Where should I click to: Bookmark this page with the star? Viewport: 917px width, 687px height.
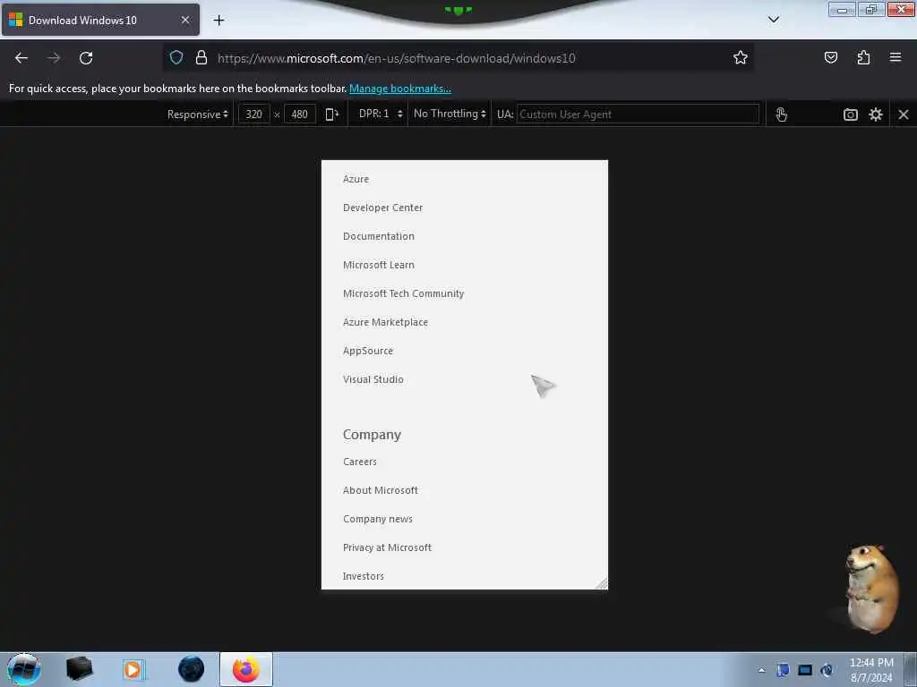[x=741, y=57]
